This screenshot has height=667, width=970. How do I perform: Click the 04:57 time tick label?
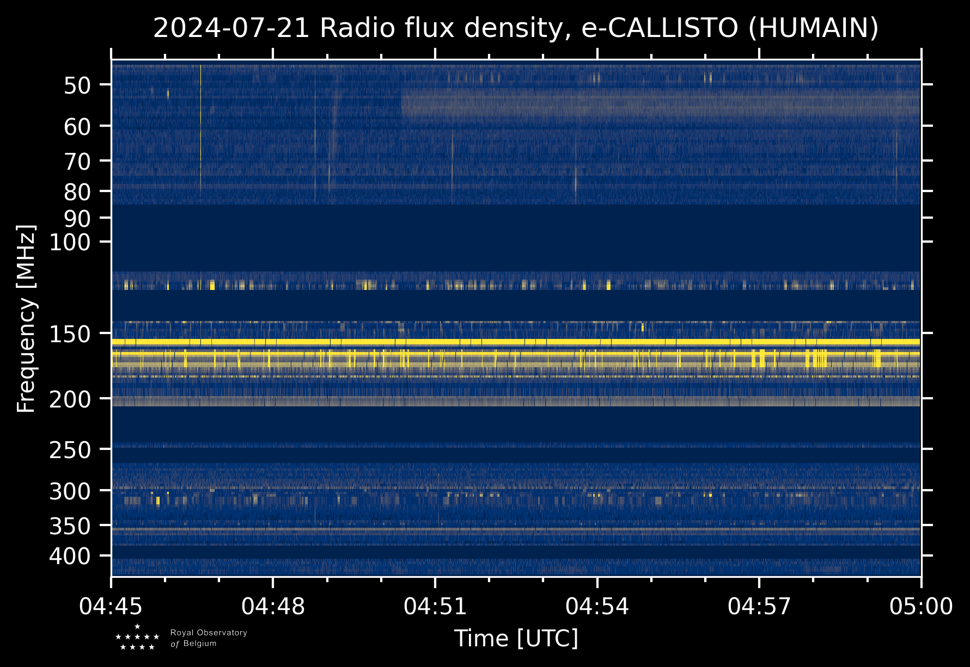759,606
